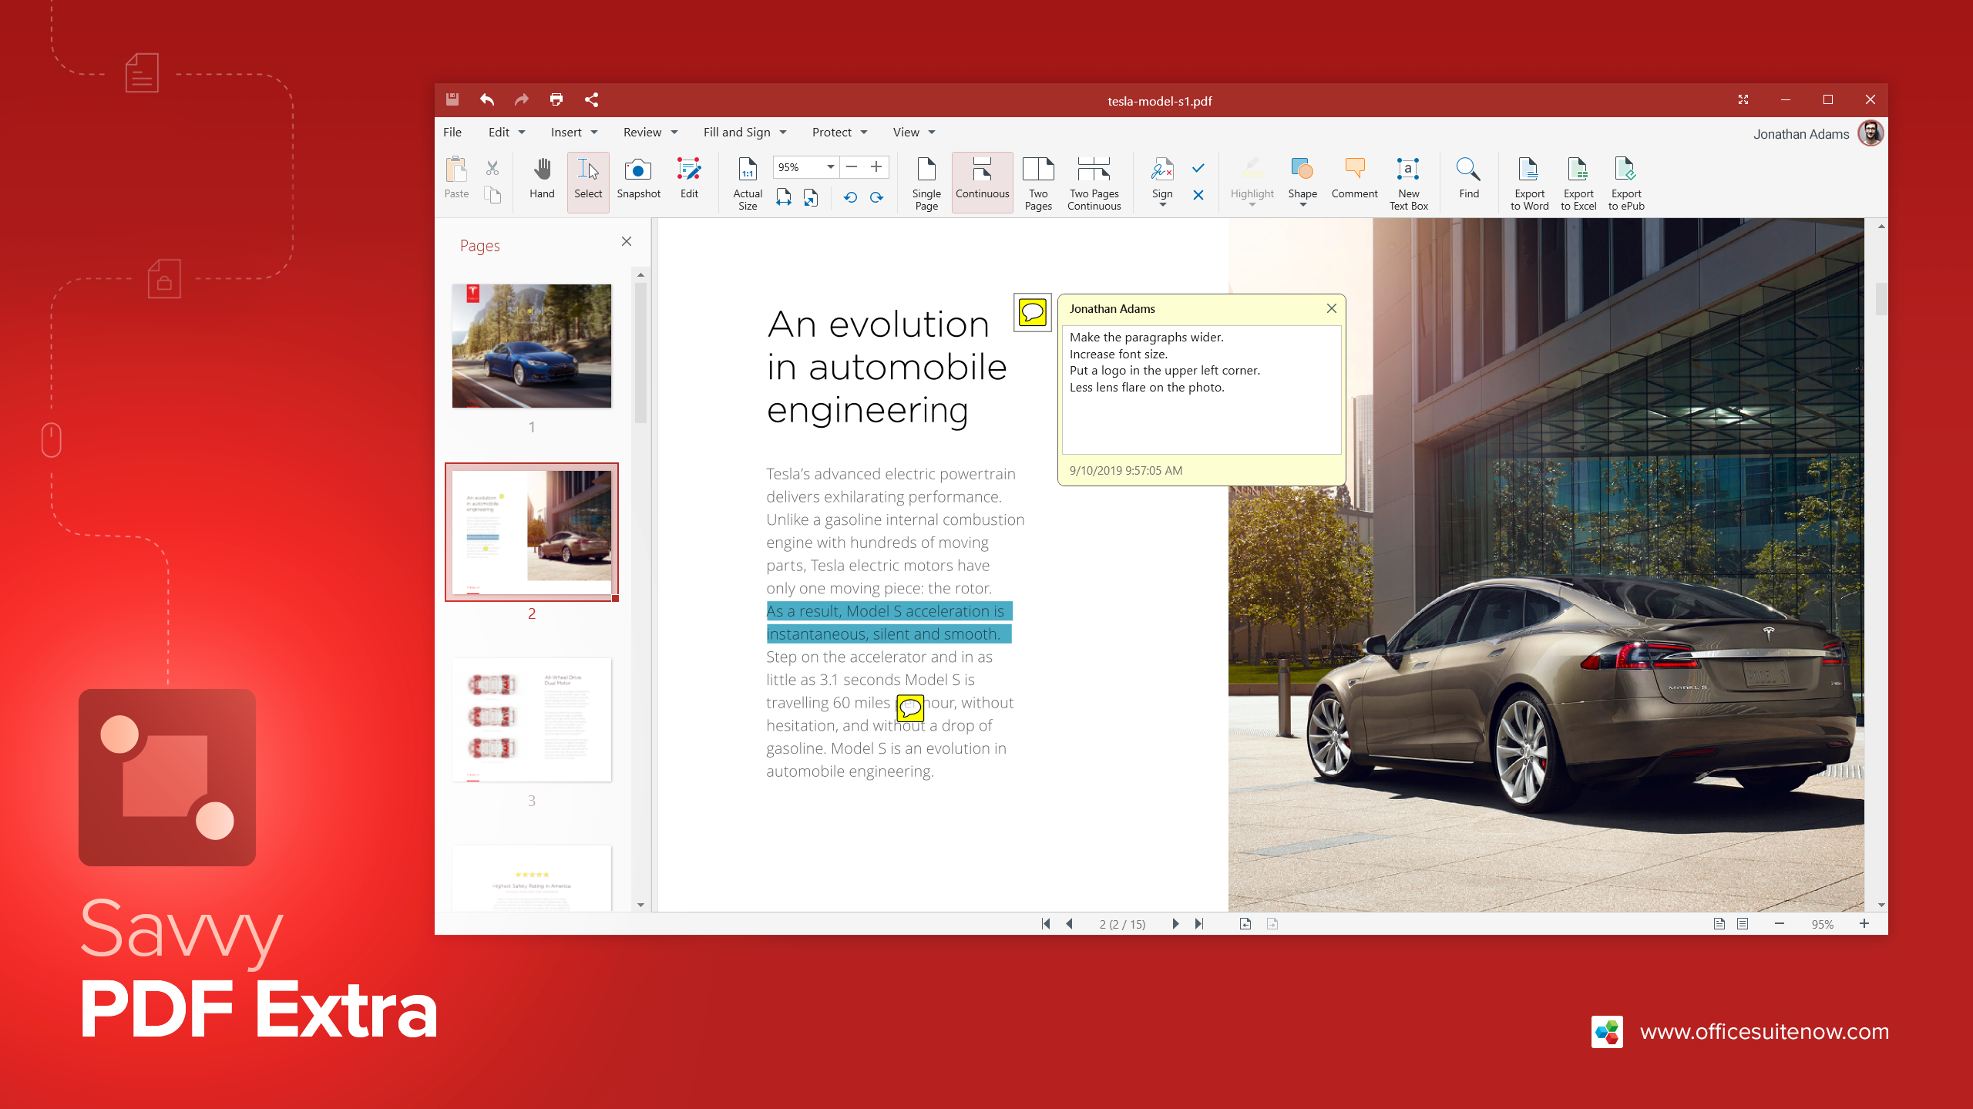The image size is (1973, 1109).
Task: Open the Shape dropdown
Action: (1302, 205)
